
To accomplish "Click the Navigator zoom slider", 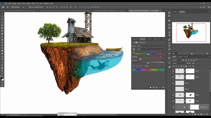I will (193, 53).
